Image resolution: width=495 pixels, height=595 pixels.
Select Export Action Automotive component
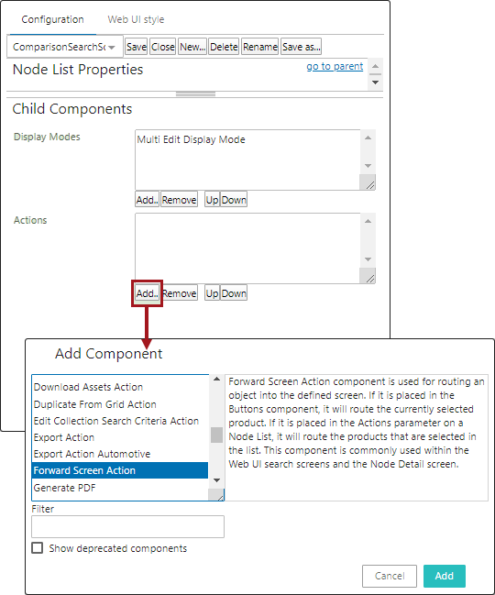120,454
